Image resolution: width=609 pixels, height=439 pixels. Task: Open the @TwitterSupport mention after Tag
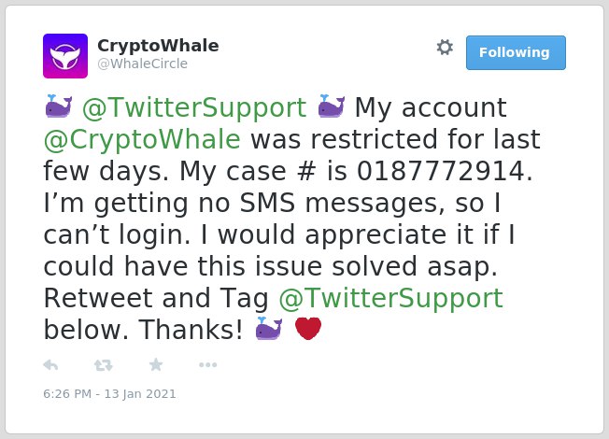pos(390,298)
